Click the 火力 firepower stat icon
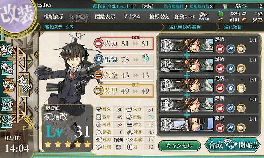 pos(99,44)
